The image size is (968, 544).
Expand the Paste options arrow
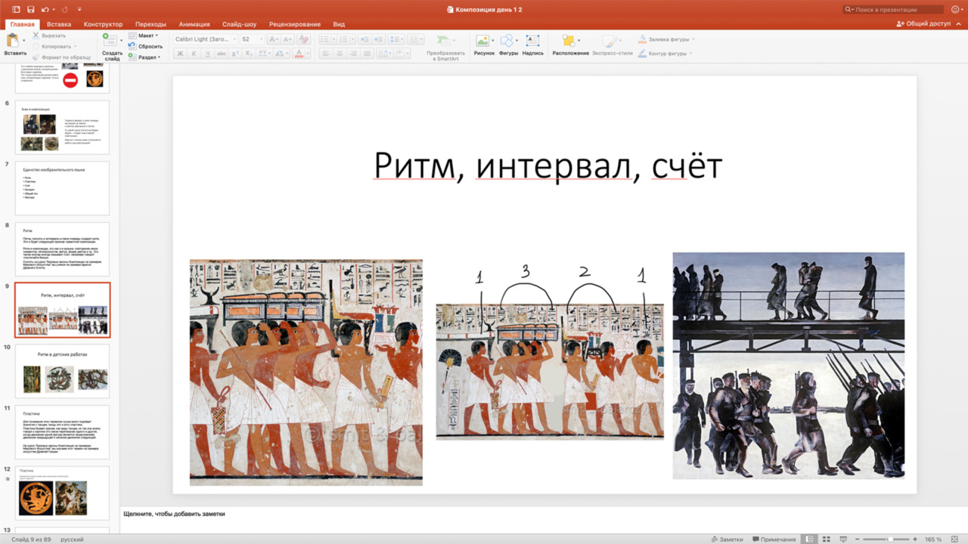[x=24, y=41]
